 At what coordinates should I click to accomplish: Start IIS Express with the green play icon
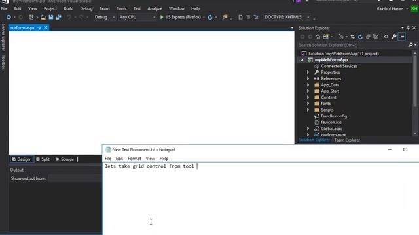[x=162, y=17]
